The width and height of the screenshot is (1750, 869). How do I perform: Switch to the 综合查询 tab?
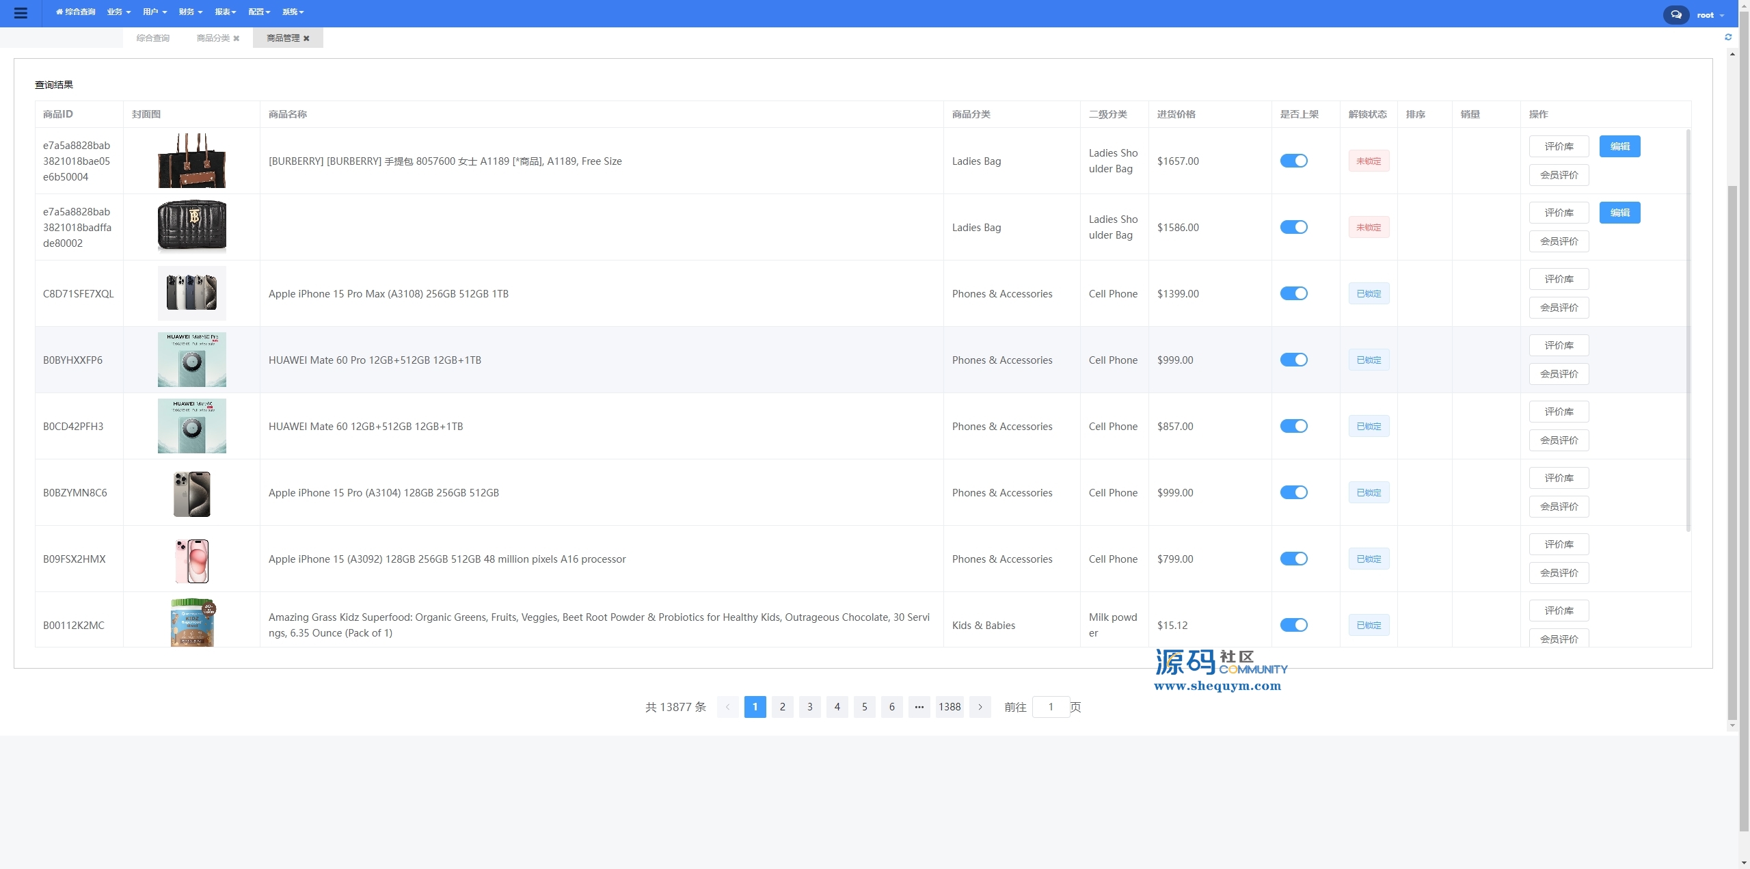click(152, 38)
